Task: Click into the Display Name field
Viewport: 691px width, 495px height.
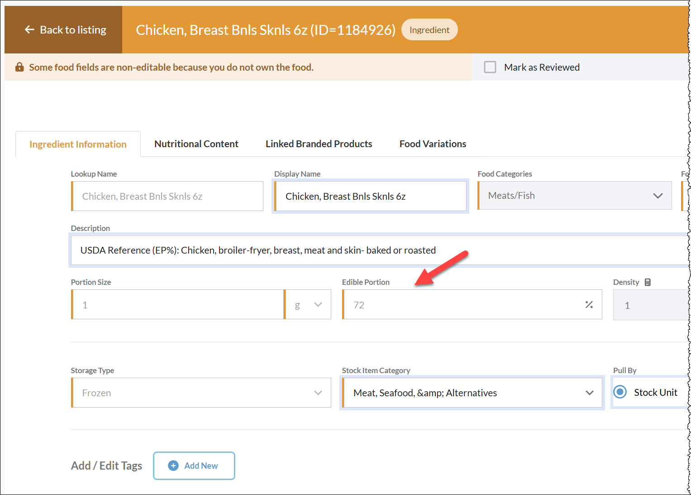Action: [370, 197]
